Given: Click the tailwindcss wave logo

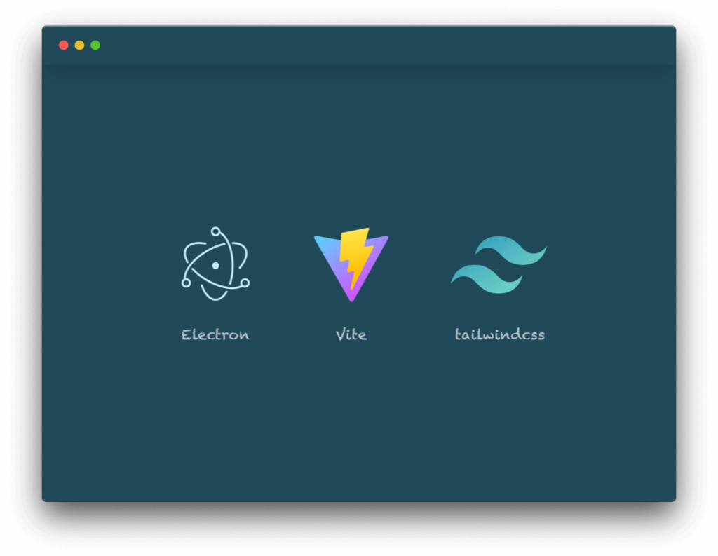Looking at the screenshot, I should pyautogui.click(x=499, y=265).
